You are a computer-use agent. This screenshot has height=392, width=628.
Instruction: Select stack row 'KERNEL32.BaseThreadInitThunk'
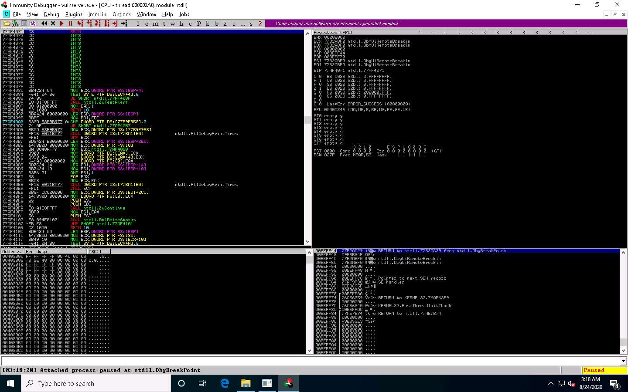pyautogui.click(x=414, y=306)
